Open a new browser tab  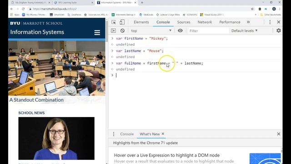[142, 3]
